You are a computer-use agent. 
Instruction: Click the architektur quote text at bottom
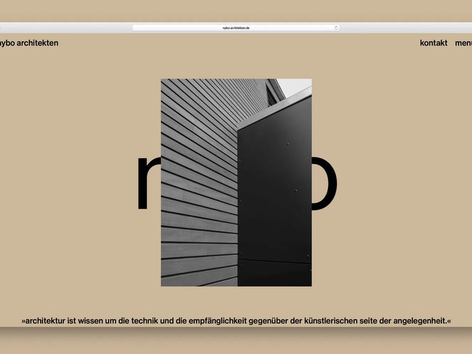tap(237, 321)
